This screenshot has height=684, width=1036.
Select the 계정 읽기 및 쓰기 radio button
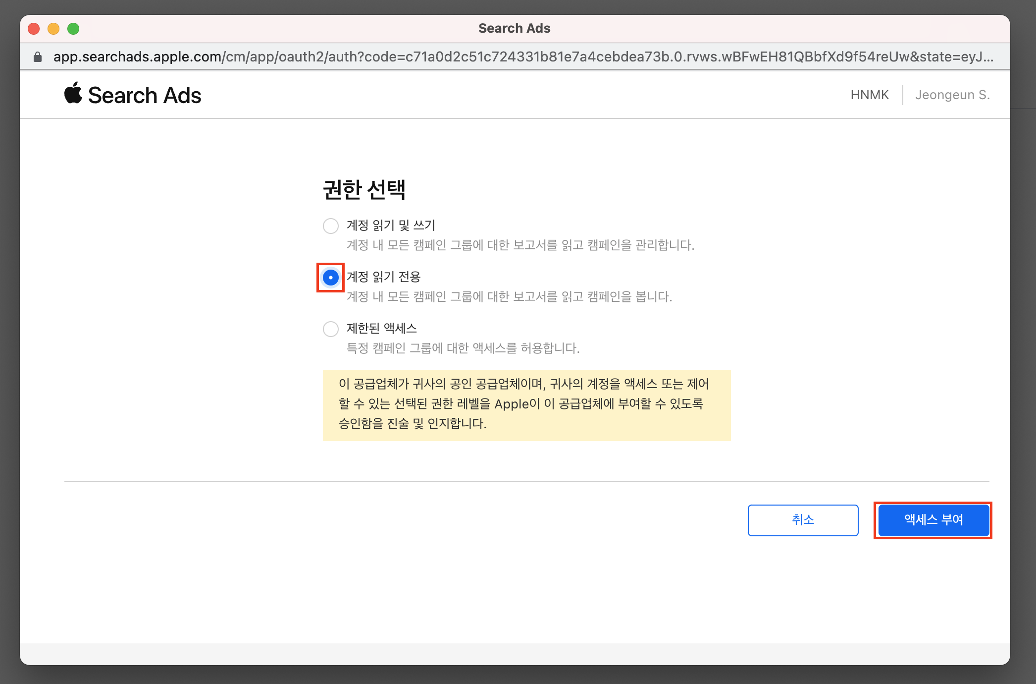pyautogui.click(x=331, y=226)
